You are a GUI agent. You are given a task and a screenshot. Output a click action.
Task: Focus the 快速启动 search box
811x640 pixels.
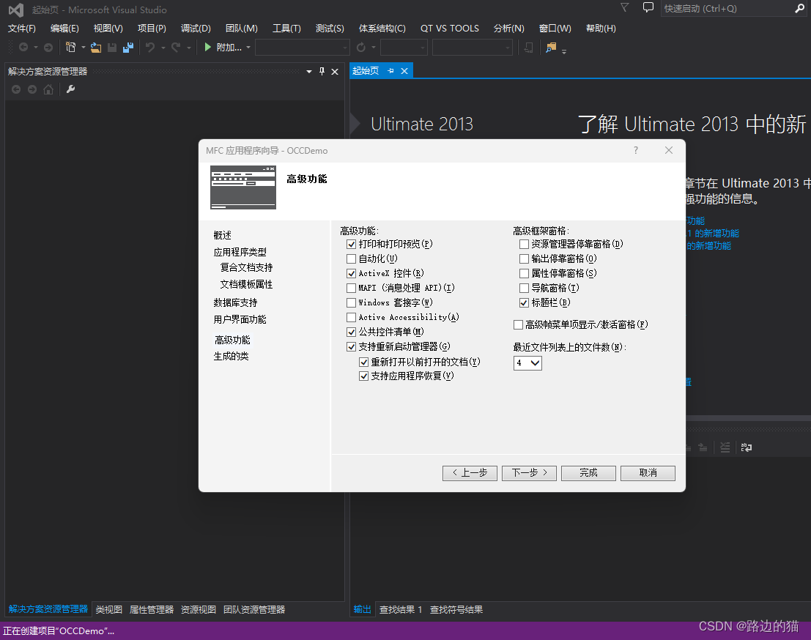[x=727, y=8]
